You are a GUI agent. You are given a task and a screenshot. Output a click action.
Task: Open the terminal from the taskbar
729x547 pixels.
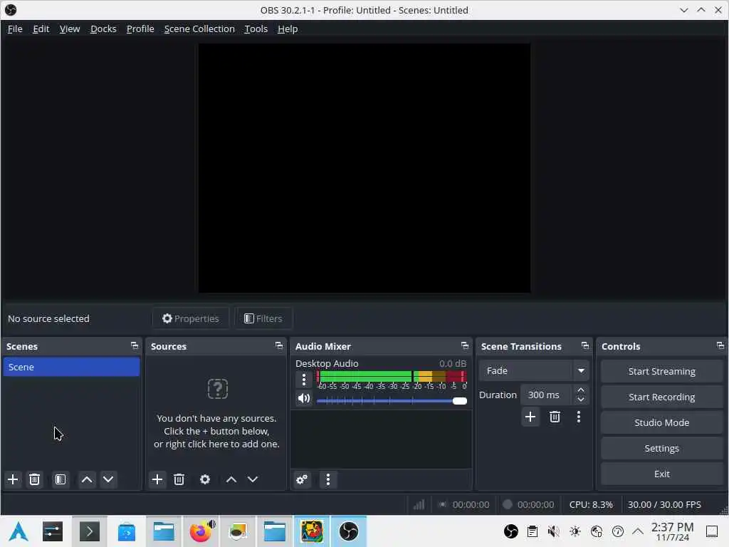pos(89,531)
